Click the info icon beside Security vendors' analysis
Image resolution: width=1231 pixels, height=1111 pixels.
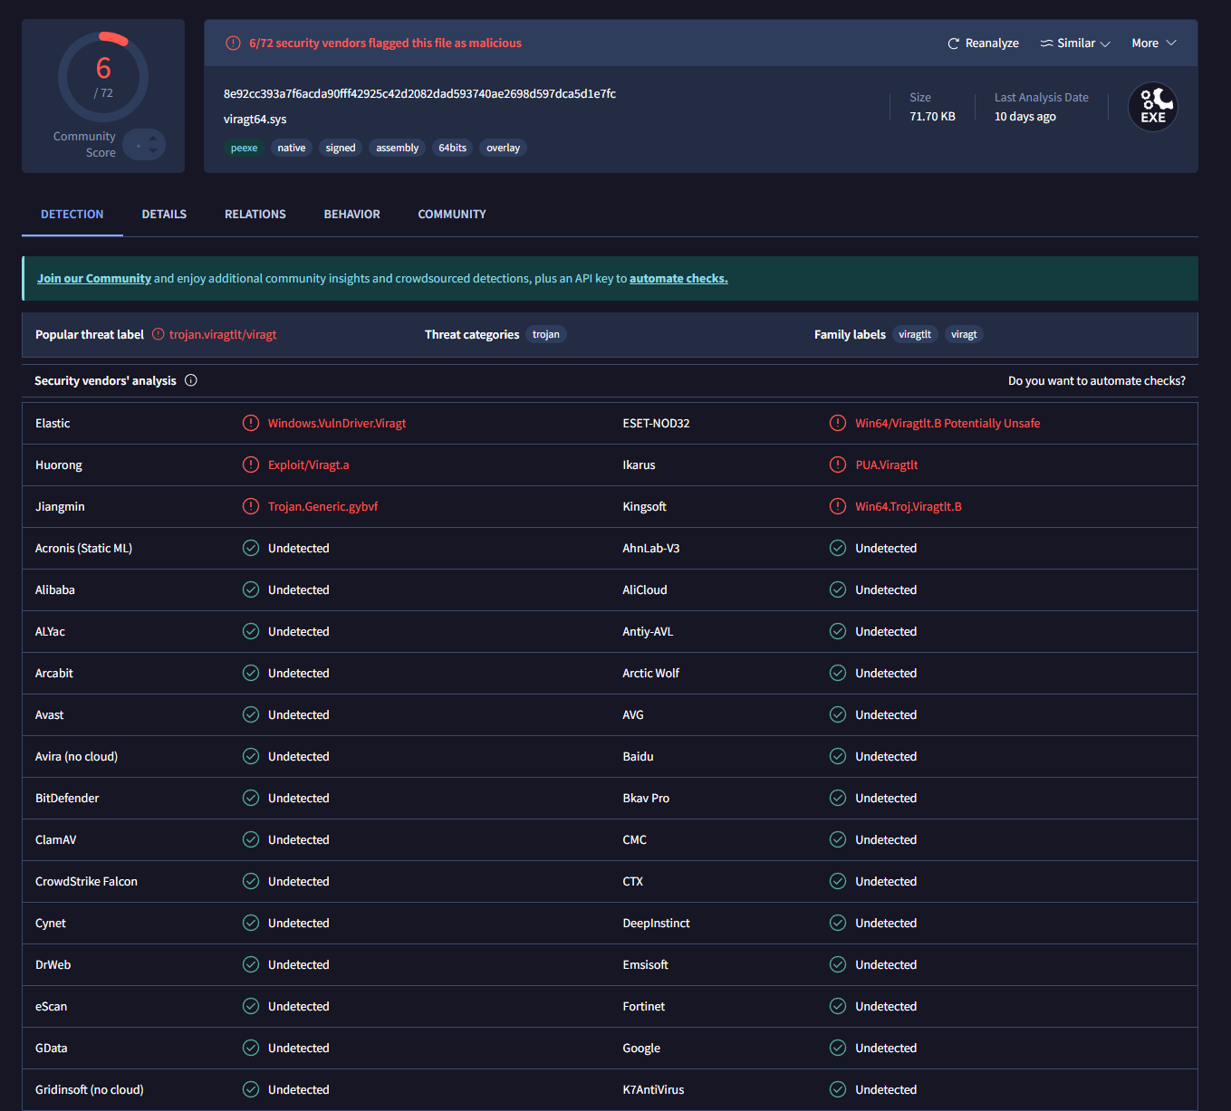pyautogui.click(x=191, y=380)
